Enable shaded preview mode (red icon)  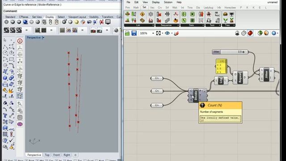pos(250,33)
